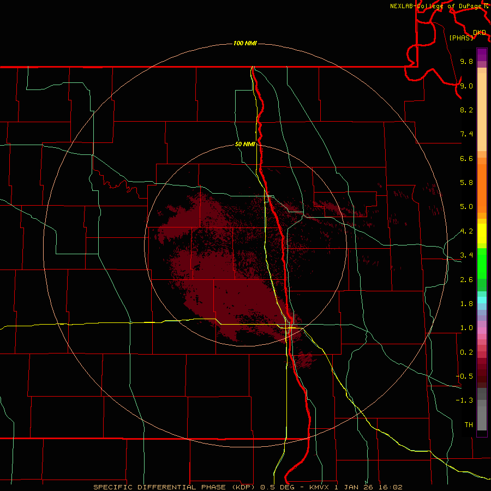This screenshot has height=491, width=491.
Task: Select the 5.0 scale value
Action: click(466, 207)
